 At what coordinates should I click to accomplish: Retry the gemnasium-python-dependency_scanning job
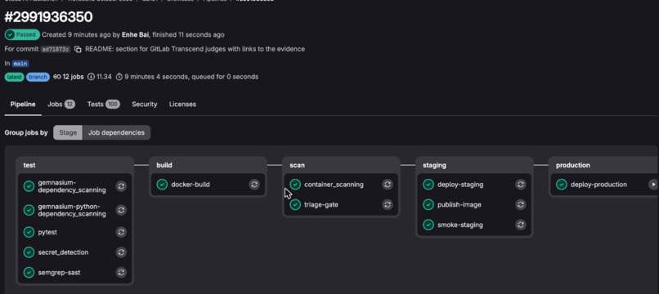point(121,210)
